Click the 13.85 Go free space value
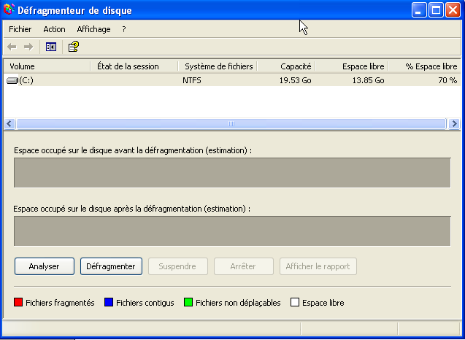The height and width of the screenshot is (340, 465). coord(369,81)
